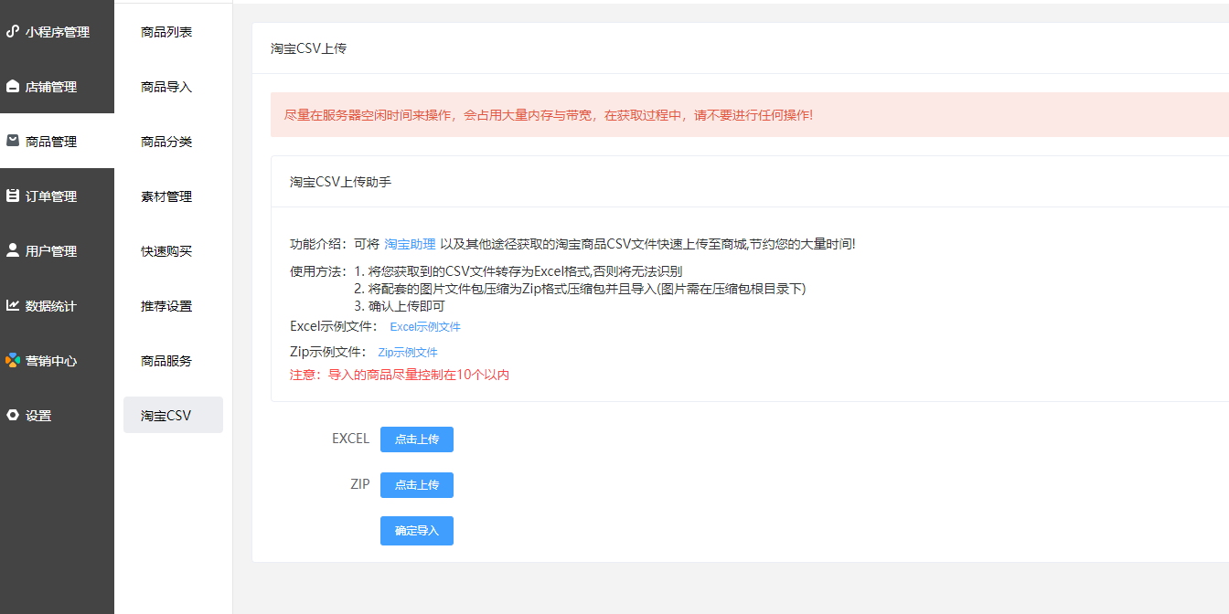Open 店铺管理 in the sidebar
This screenshot has width=1229, height=614.
[57, 86]
